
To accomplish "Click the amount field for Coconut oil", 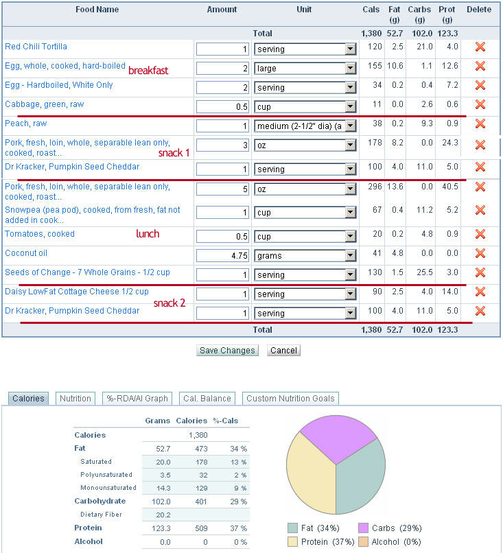I will coord(222,256).
